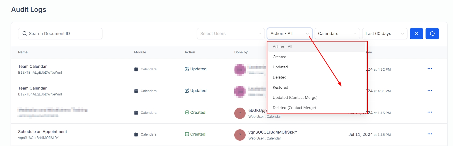
Task: Click the blue refresh icon button
Action: pos(432,34)
